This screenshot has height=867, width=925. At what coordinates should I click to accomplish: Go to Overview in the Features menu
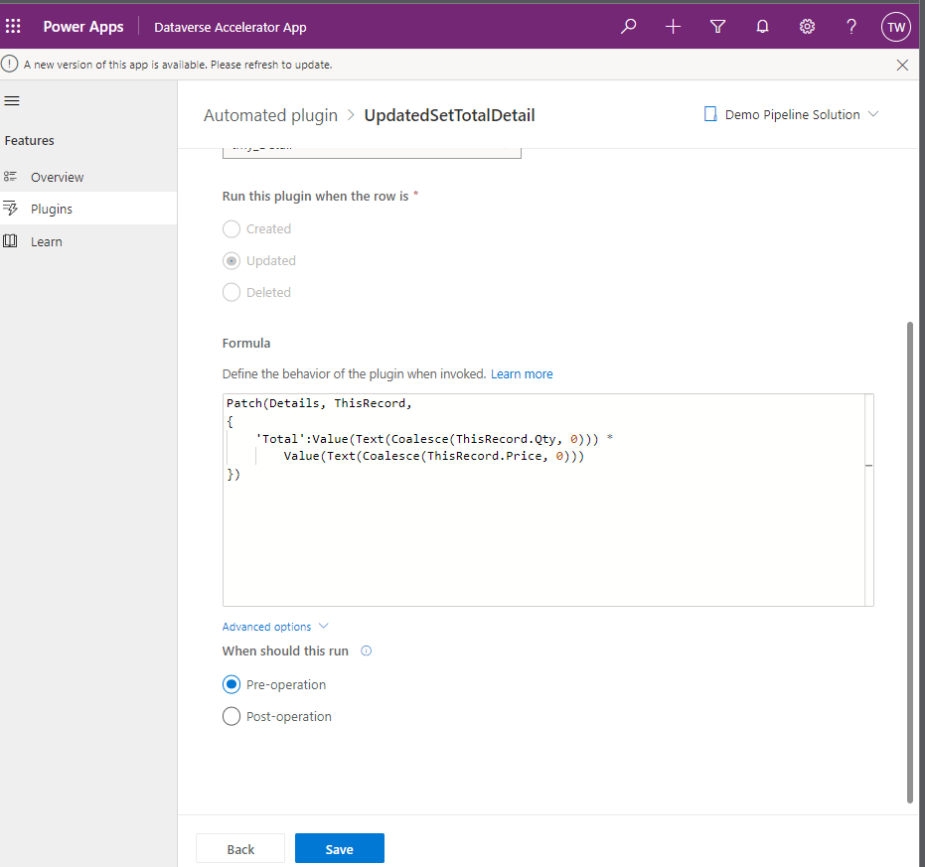click(x=88, y=177)
